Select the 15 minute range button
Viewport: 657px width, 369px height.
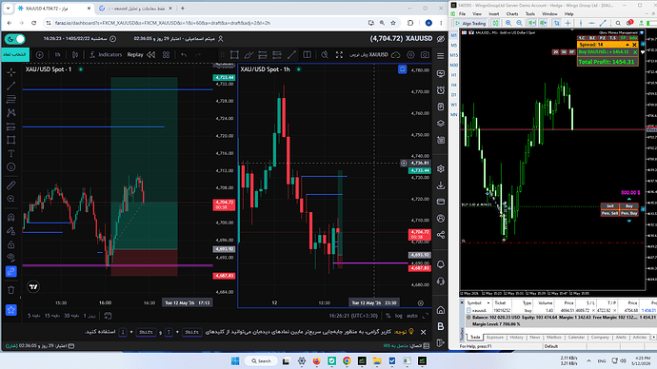point(52,316)
